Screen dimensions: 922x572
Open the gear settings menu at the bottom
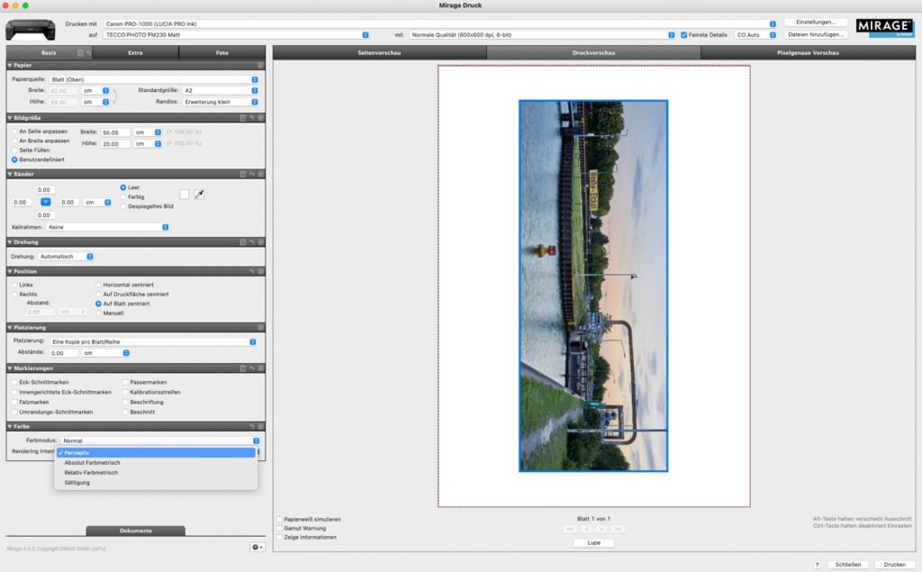pyautogui.click(x=257, y=548)
